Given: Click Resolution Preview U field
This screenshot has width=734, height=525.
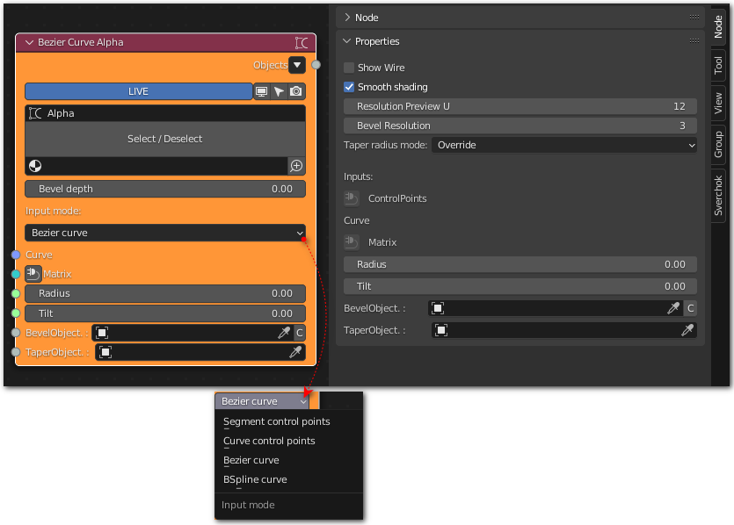Looking at the screenshot, I should [520, 106].
